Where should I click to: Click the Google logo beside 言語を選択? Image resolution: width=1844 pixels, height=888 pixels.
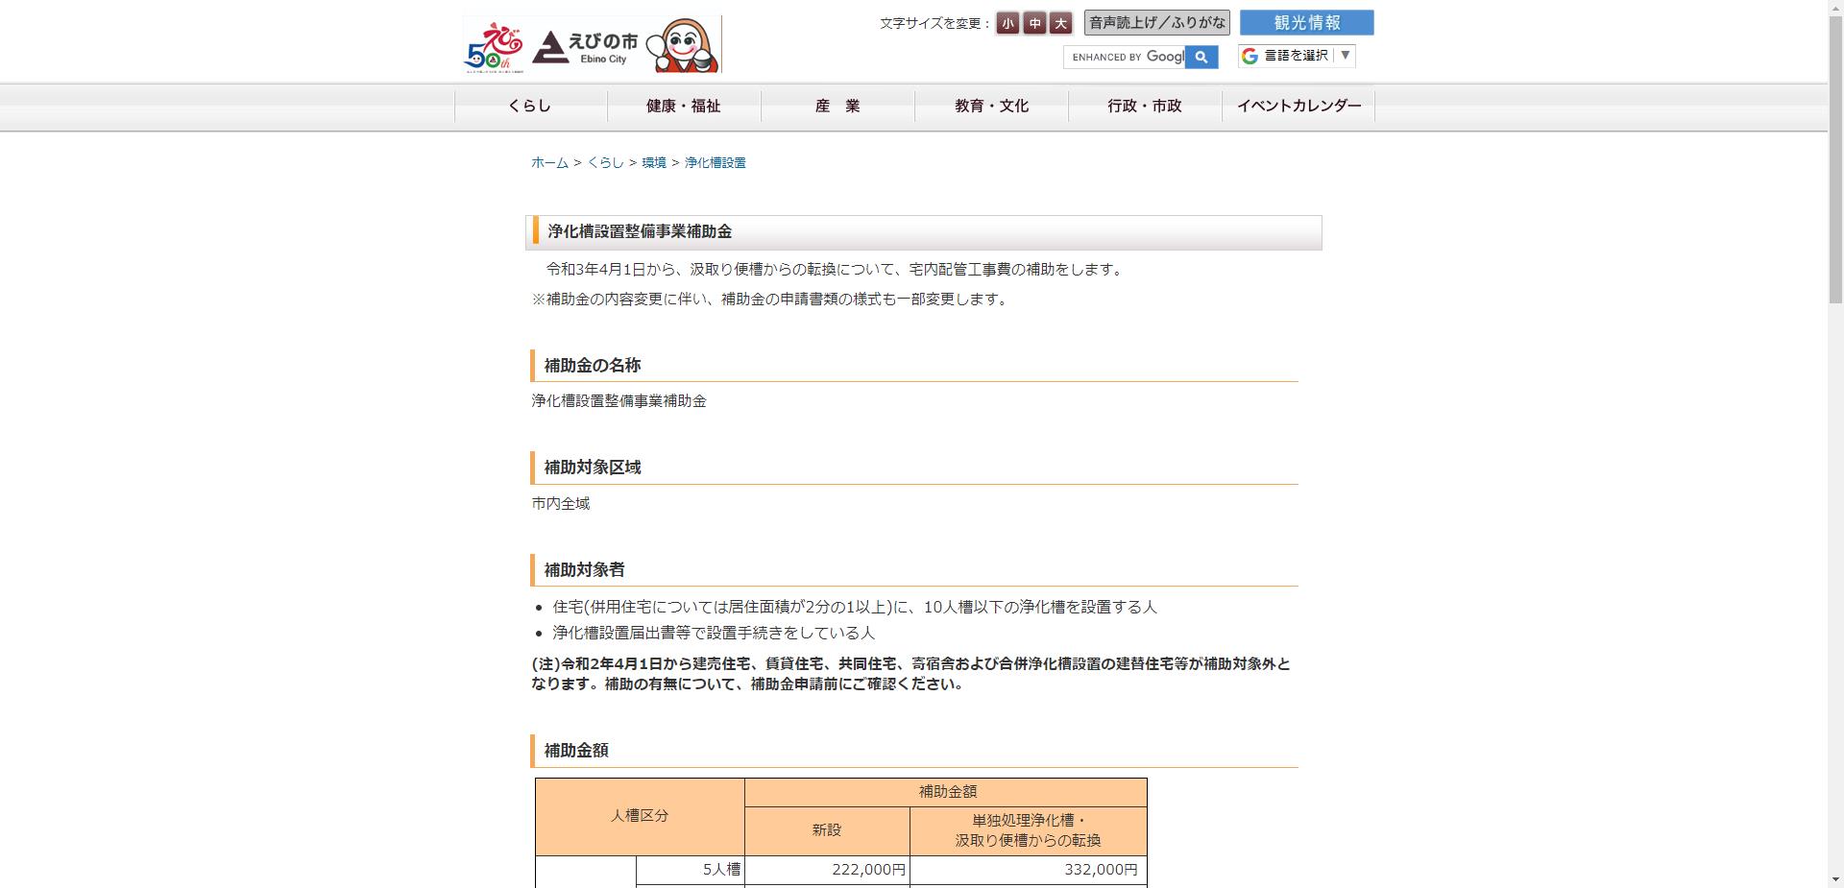[x=1249, y=56]
